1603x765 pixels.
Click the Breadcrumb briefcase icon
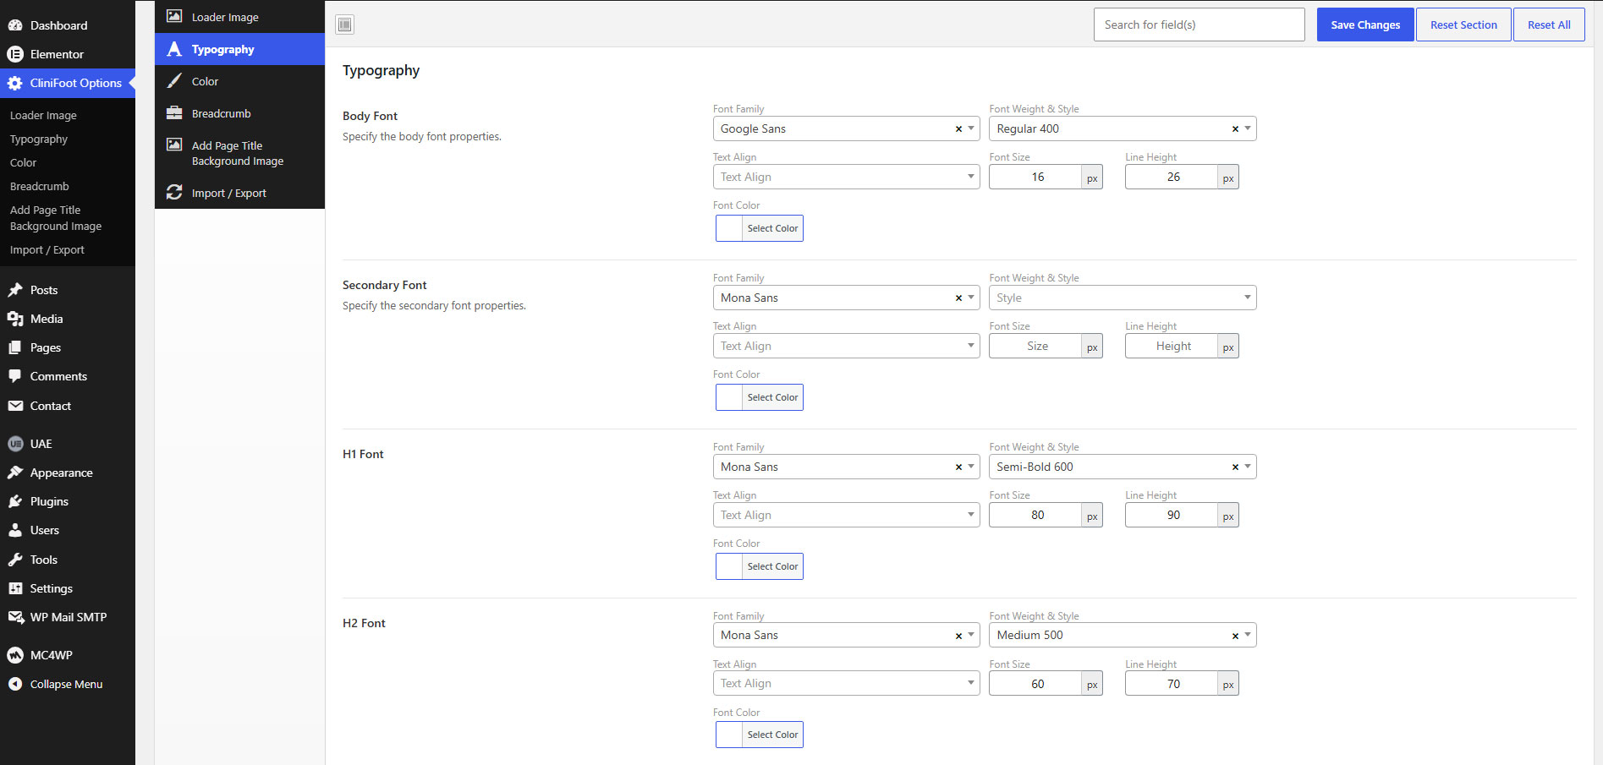[x=174, y=113]
